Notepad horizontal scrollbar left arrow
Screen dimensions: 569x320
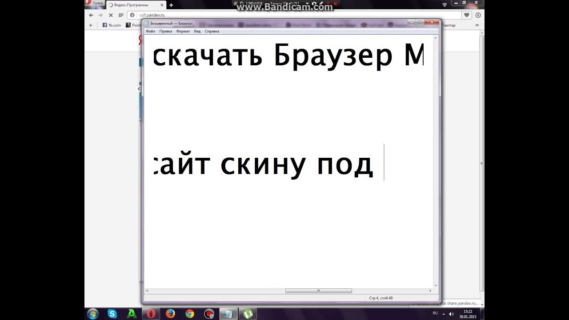click(x=146, y=291)
